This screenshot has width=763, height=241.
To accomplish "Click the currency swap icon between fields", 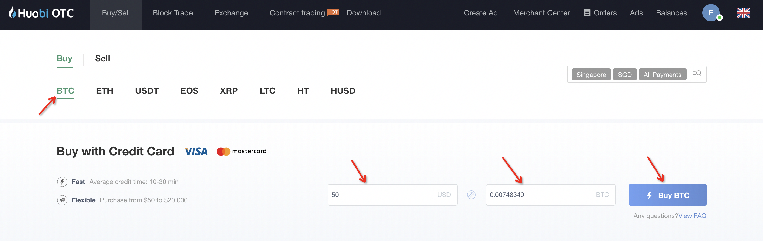I will tap(471, 195).
